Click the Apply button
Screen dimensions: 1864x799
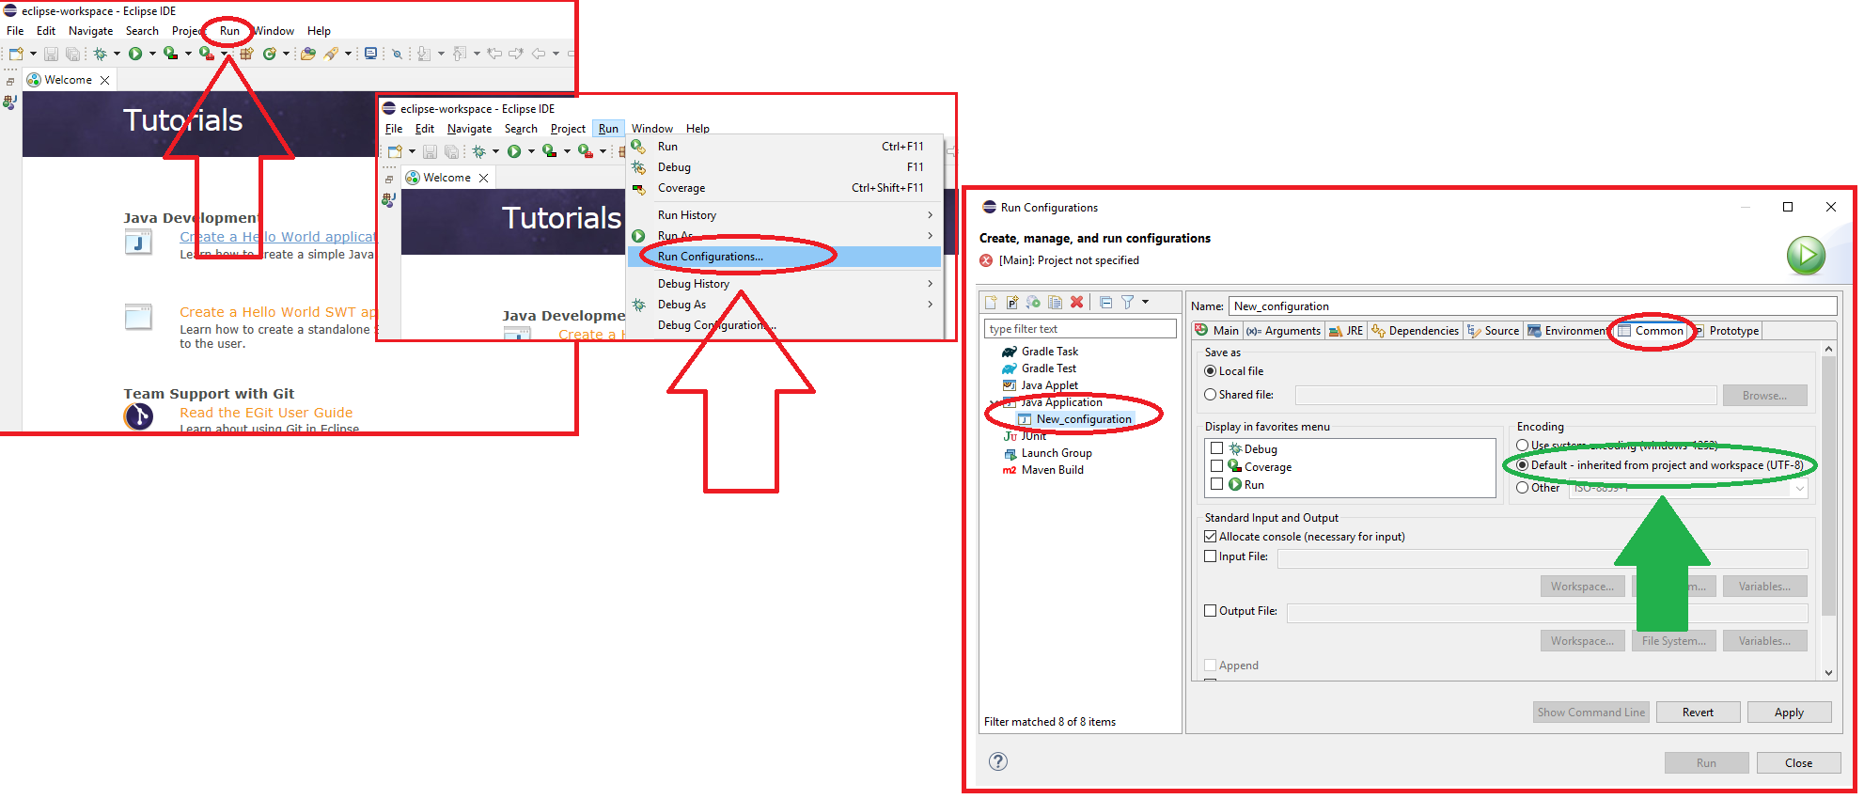[x=1789, y=713]
